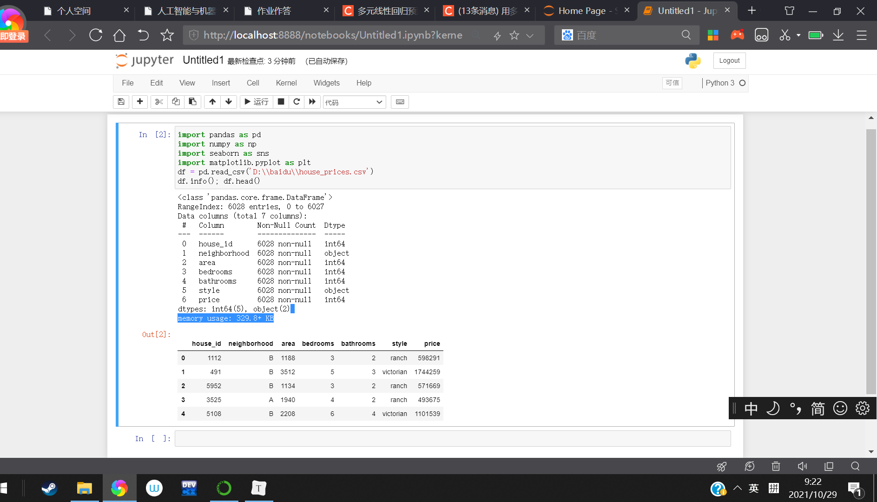Reload the page with the refresh icon

pyautogui.click(x=96, y=35)
